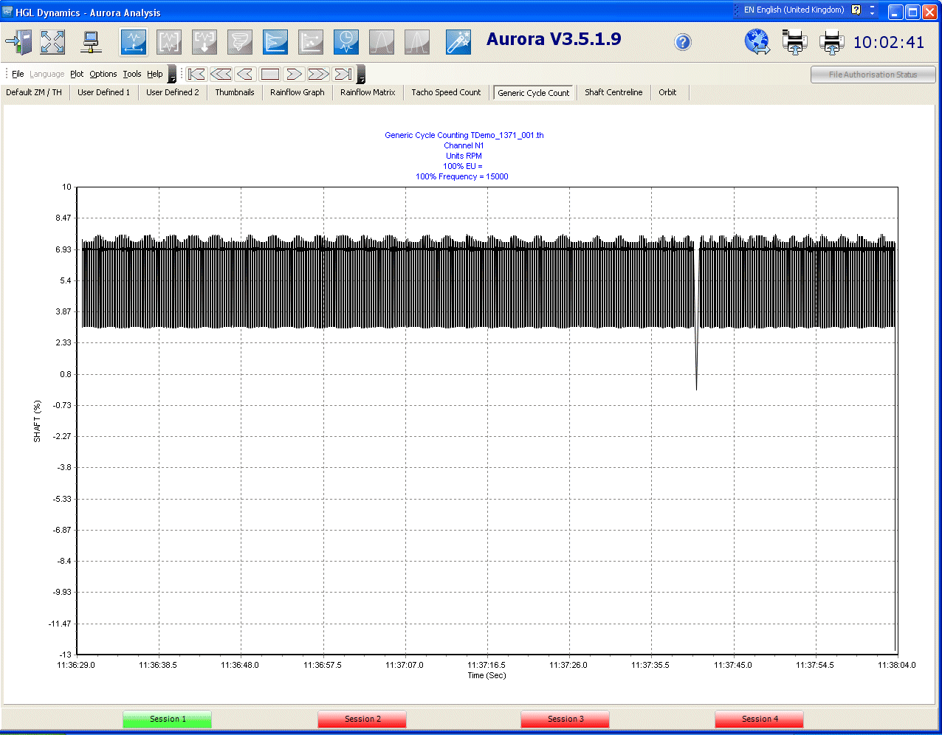Switch to the Rainflow Matrix tab
This screenshot has height=735, width=942.
point(368,92)
